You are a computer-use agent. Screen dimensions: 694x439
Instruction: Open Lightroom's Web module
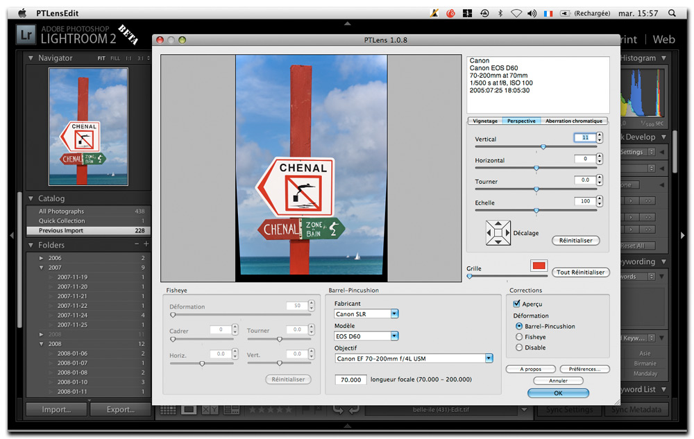pos(664,40)
